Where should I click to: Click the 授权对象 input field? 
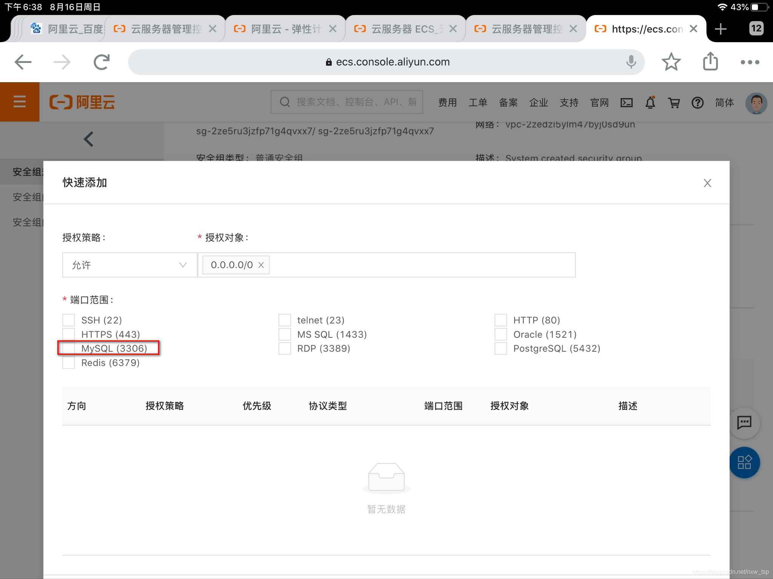(386, 265)
